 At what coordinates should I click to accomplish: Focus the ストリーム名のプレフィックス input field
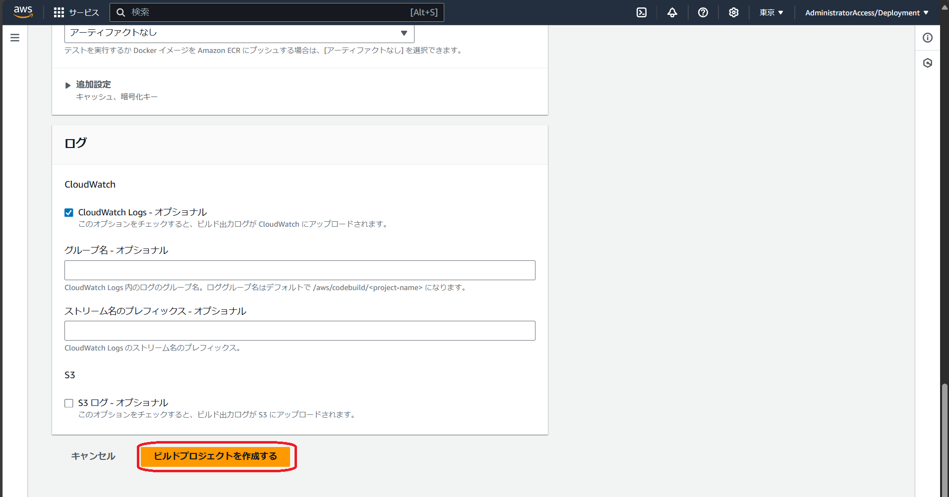[x=300, y=331]
